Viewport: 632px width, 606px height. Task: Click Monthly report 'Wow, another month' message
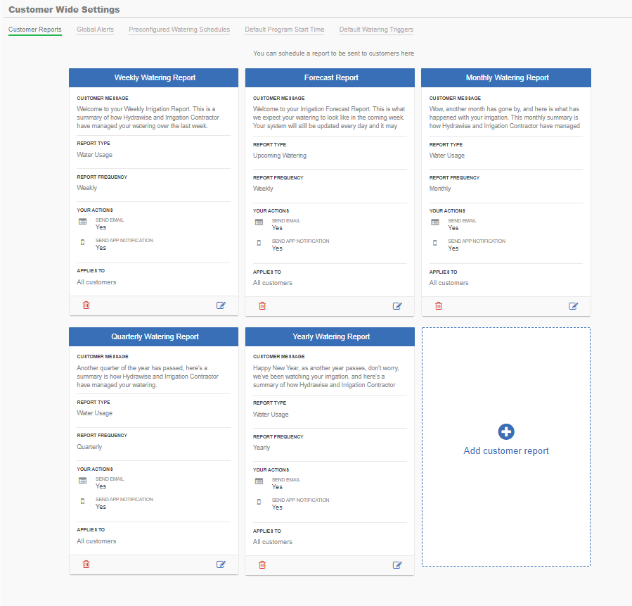pyautogui.click(x=505, y=118)
